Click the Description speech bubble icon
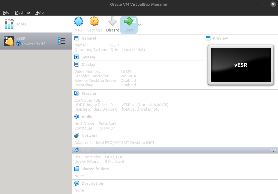The width and height of the screenshot is (278, 194). click(76, 183)
